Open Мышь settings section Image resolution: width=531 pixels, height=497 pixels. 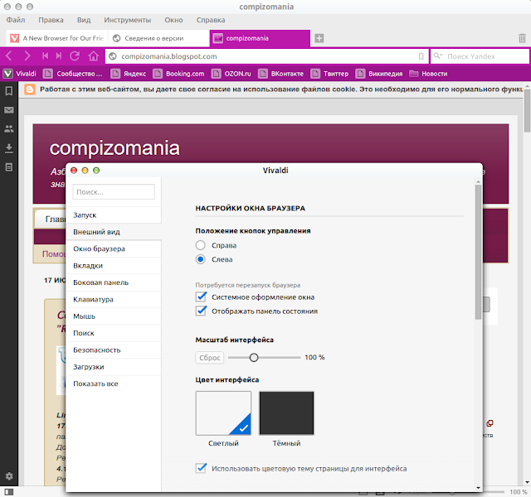point(114,316)
